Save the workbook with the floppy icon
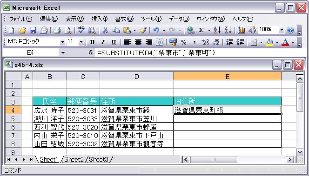This screenshot has width=309, height=176. pos(33,30)
